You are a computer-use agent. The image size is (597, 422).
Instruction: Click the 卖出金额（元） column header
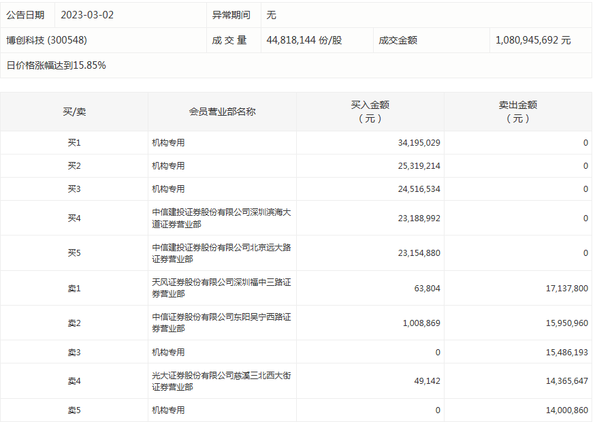[x=518, y=112]
